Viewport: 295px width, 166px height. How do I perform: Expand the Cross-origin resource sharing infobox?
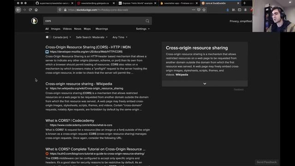(205, 83)
